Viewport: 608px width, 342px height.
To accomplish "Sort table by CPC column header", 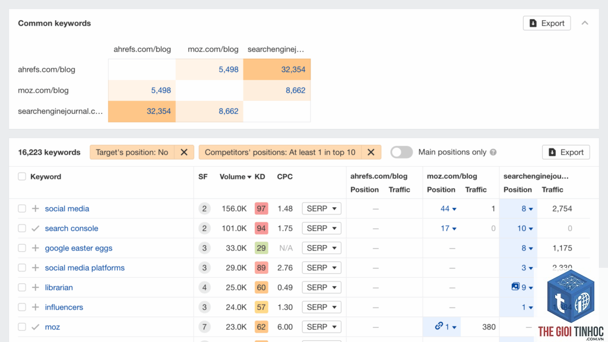I will click(284, 177).
